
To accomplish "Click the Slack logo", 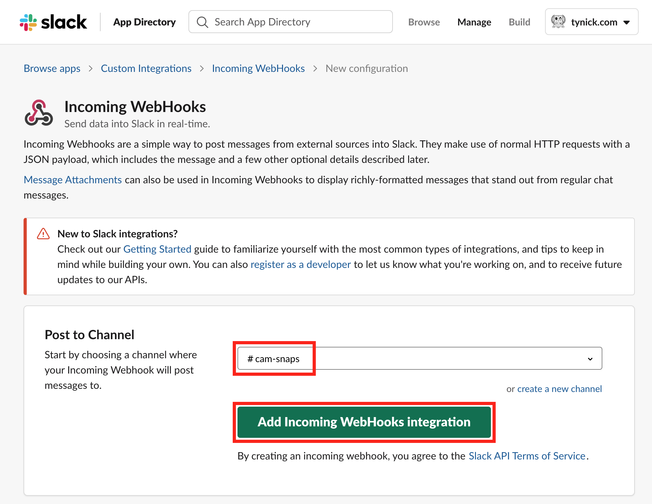I will tap(53, 22).
